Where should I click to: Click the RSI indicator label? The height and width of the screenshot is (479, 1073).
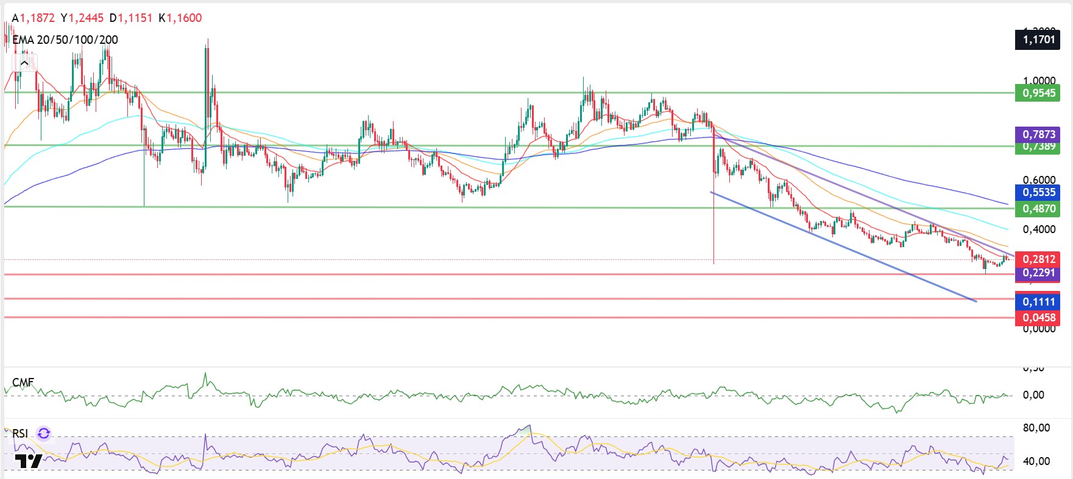click(x=20, y=433)
